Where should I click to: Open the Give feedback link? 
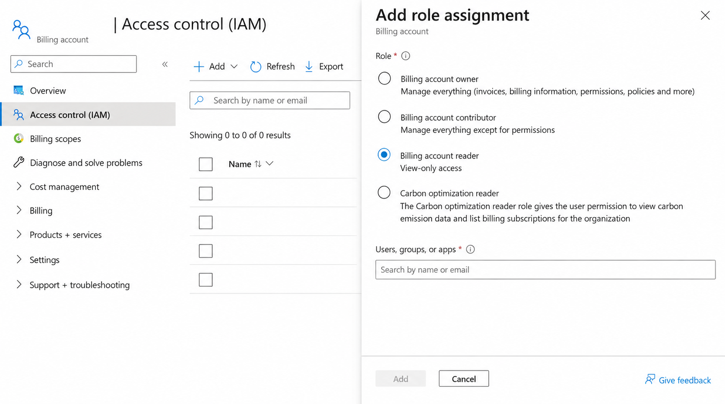click(x=685, y=380)
